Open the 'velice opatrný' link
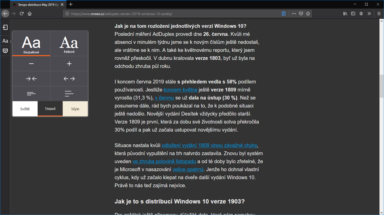This screenshot has width=384, height=215. tap(188, 169)
